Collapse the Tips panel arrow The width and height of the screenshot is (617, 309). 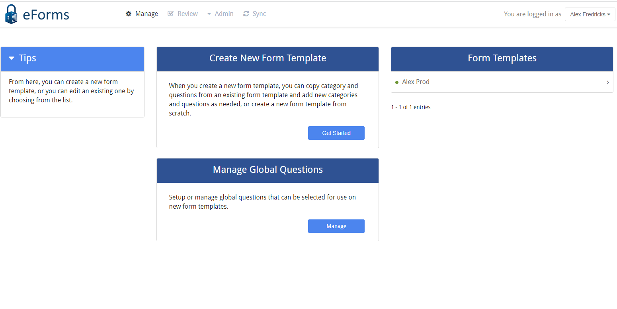12,59
